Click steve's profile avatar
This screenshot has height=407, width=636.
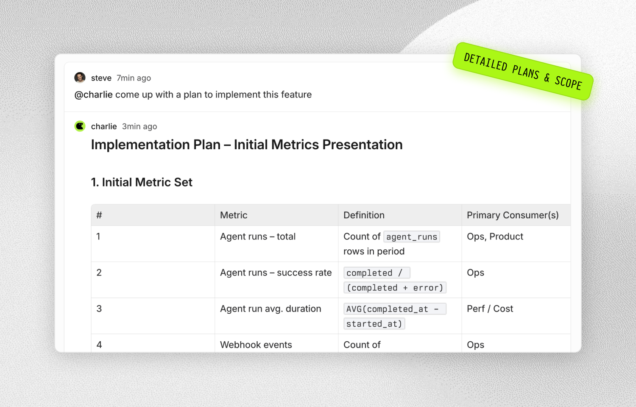tap(80, 78)
